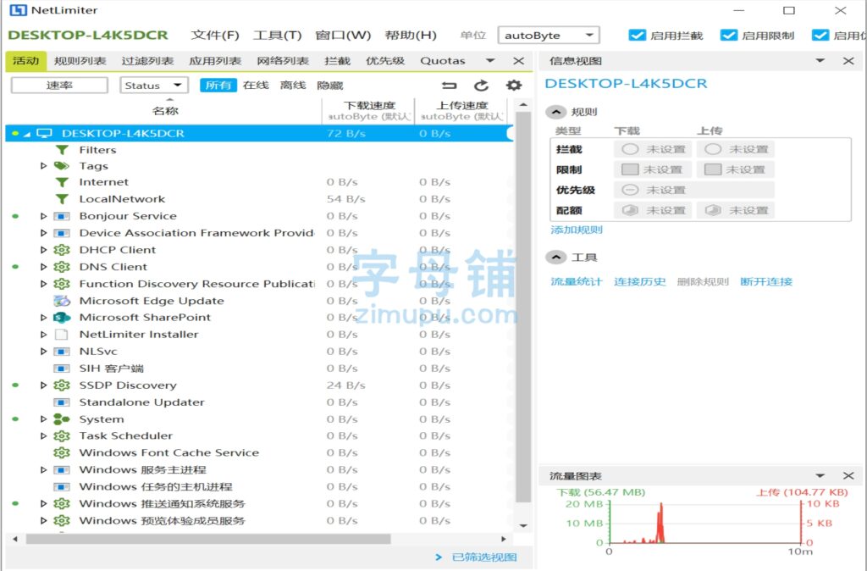Click the System process icon
867x571 pixels.
point(61,419)
